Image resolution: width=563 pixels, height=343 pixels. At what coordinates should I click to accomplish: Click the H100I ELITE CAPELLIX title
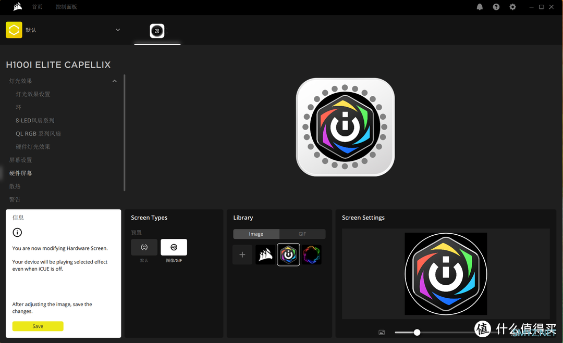[x=58, y=65]
